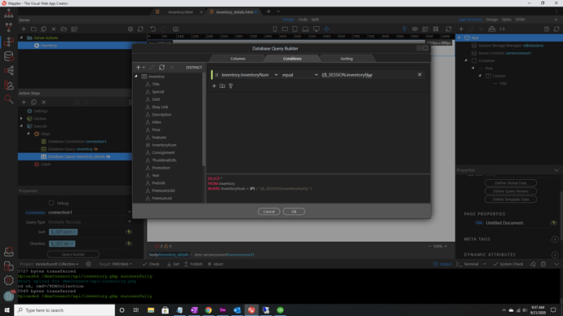Collapse the App node in App Structure
This screenshot has width=563, height=316.
click(x=459, y=37)
